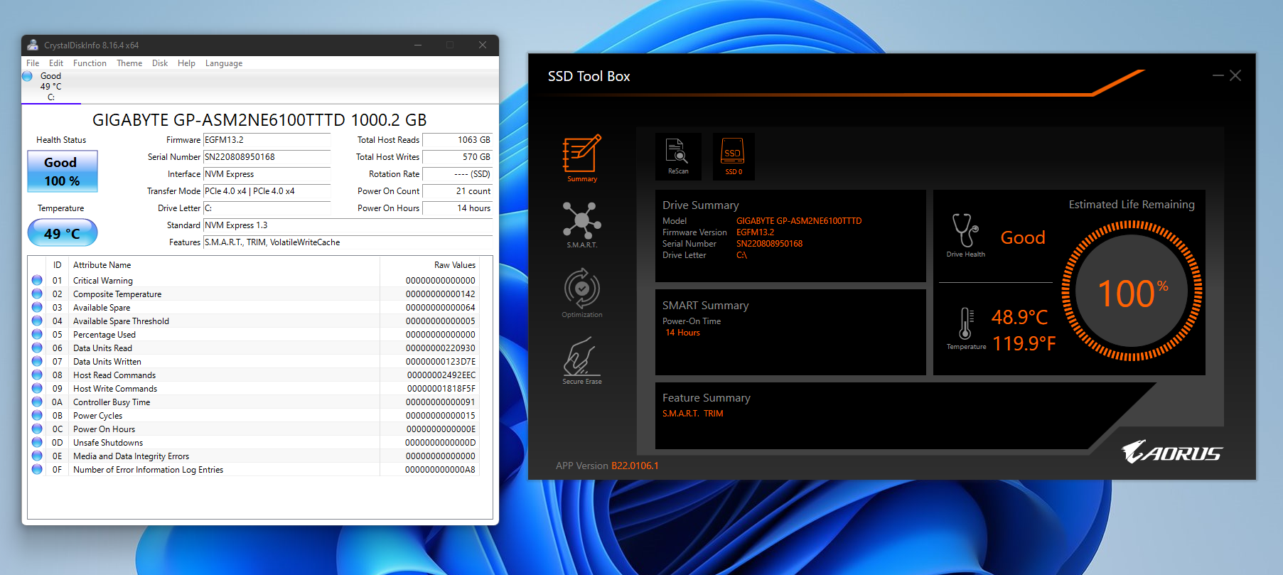This screenshot has width=1283, height=575.
Task: Click the status orb for Power Cycles row
Action: pyautogui.click(x=37, y=415)
